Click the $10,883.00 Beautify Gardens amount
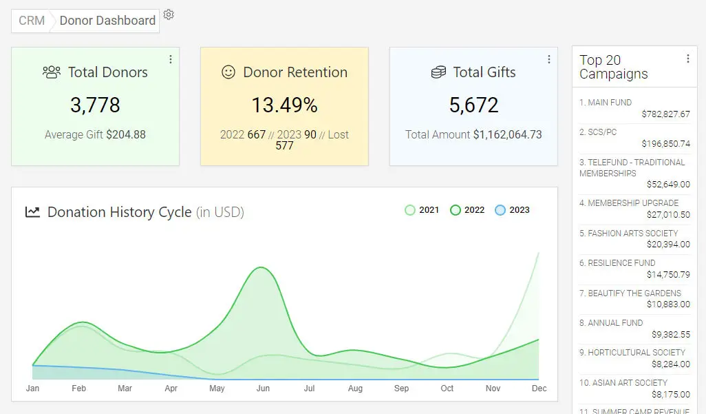This screenshot has width=706, height=414. tap(669, 304)
